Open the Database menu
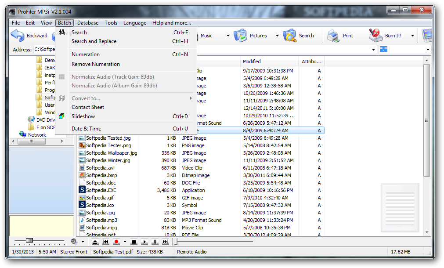Image resolution: width=444 pixels, height=268 pixels. pos(88,23)
